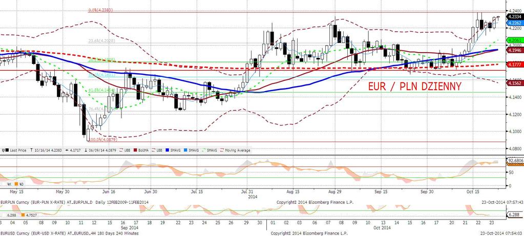Viewport: 524px width, 236px height.
Task: Click the Sep 2014 label on lower axis
Action: pyautogui.click(x=130, y=228)
